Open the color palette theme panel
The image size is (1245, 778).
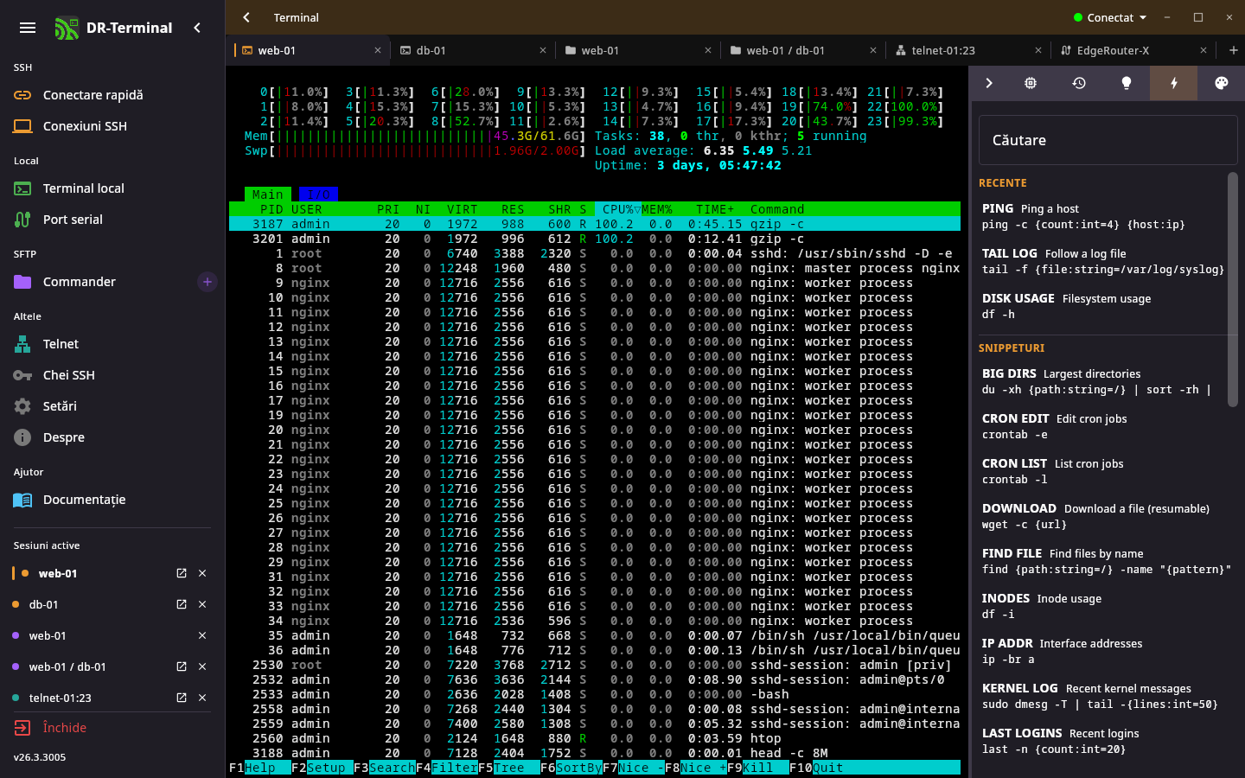coord(1221,83)
